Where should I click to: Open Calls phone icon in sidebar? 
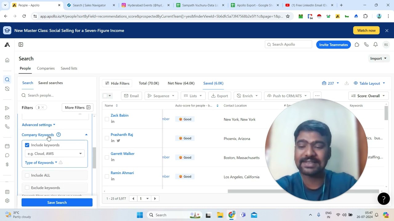click(x=7, y=126)
